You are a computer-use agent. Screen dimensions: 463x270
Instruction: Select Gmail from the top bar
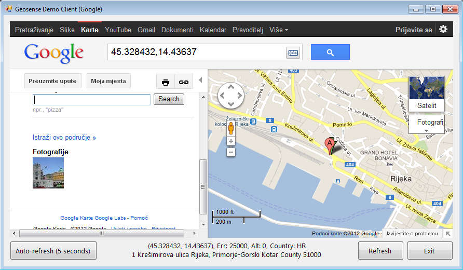tap(146, 30)
